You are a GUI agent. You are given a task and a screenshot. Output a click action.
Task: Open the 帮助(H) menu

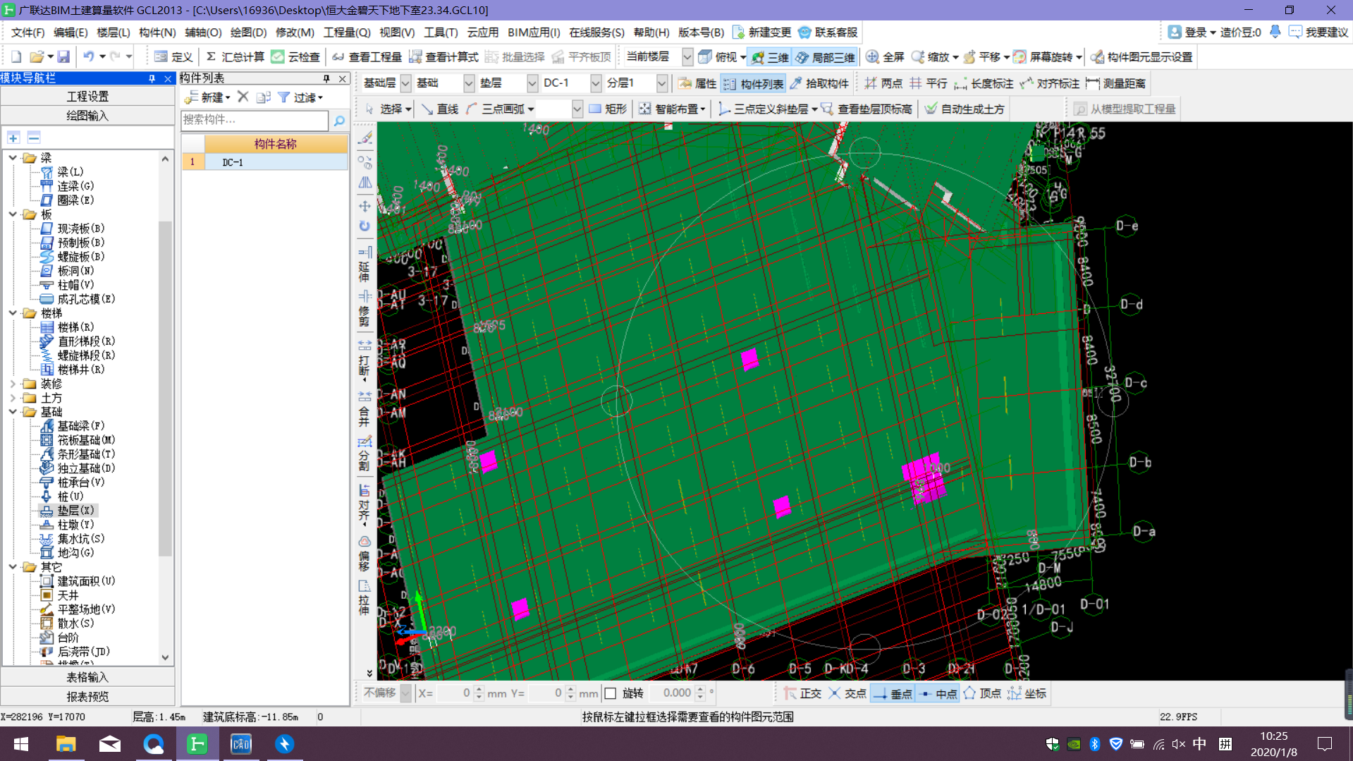coord(651,32)
